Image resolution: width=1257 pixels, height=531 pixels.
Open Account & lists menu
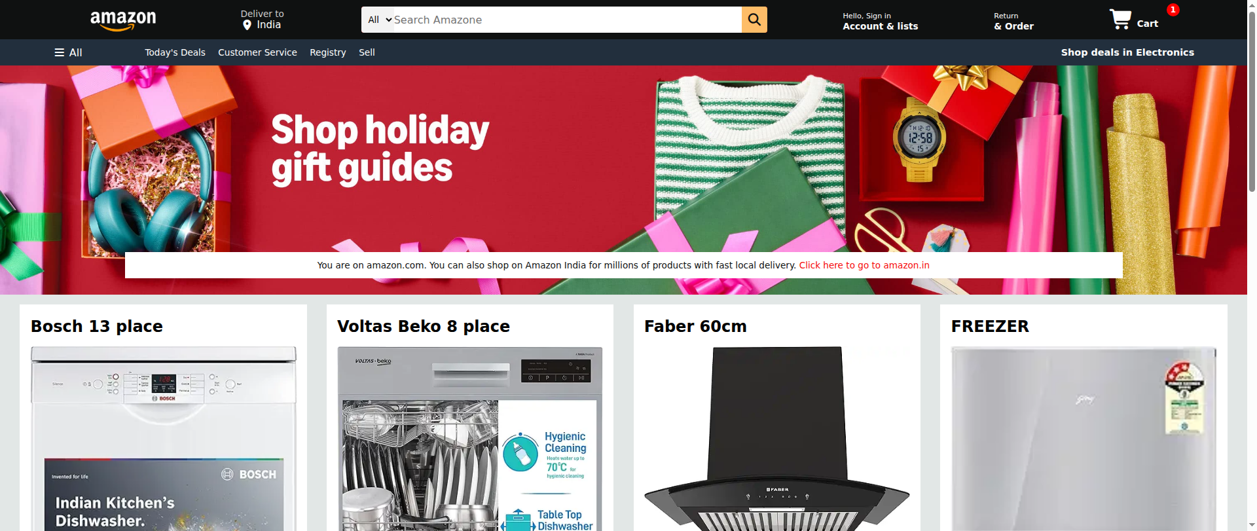(x=880, y=21)
